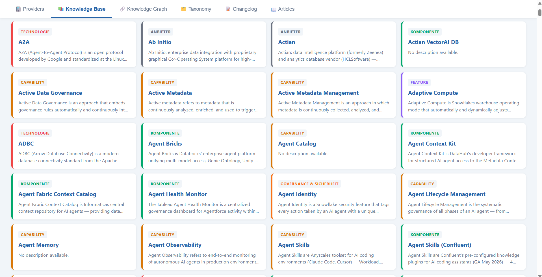
Task: Open the Agent Memory entry
Action: (39, 245)
